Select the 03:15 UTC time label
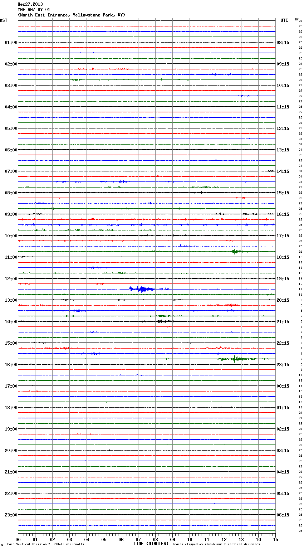Image resolution: width=304 pixels, height=549 pixels. (x=283, y=451)
